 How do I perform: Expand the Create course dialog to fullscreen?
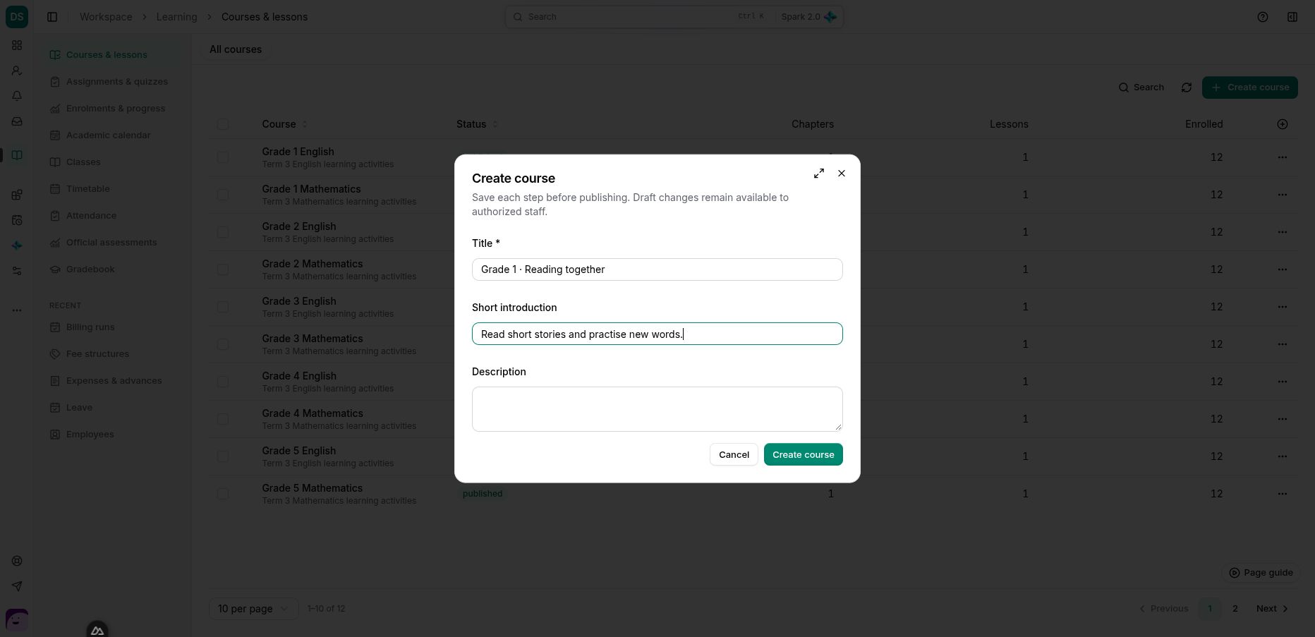(x=819, y=174)
